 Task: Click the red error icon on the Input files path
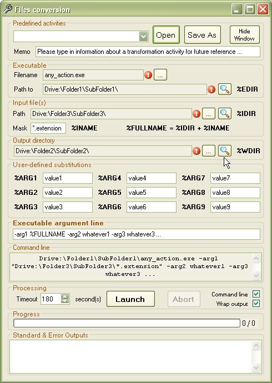point(197,114)
